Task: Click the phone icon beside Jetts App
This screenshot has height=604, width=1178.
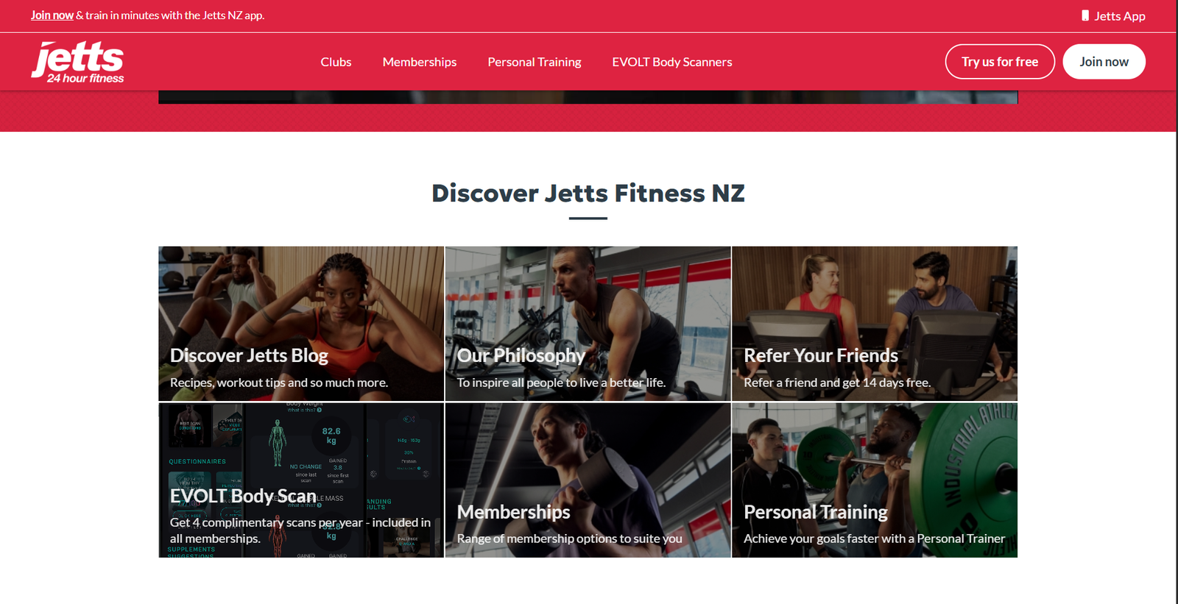Action: pos(1085,15)
